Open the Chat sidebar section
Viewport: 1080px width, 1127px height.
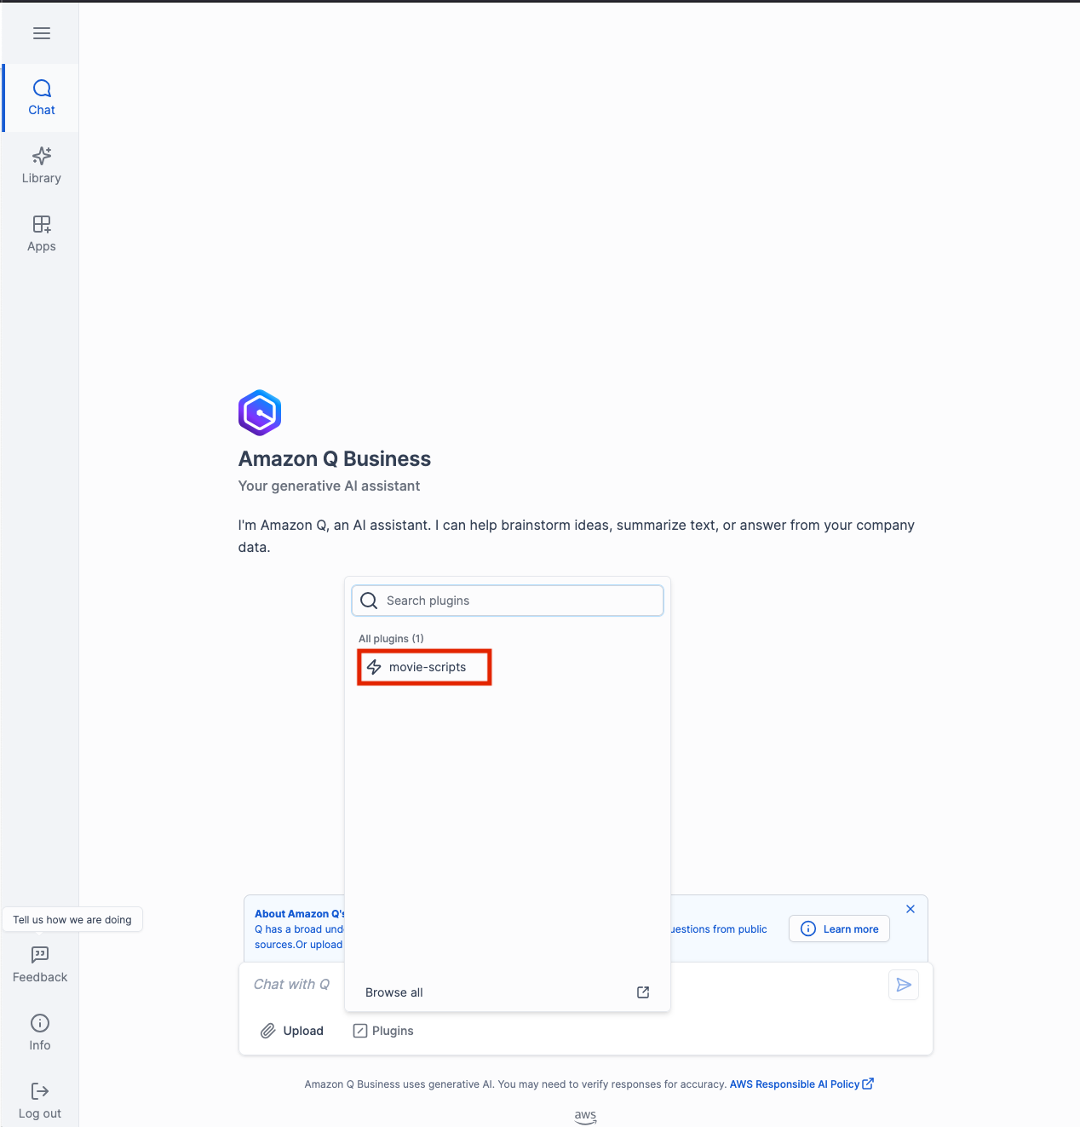(41, 98)
